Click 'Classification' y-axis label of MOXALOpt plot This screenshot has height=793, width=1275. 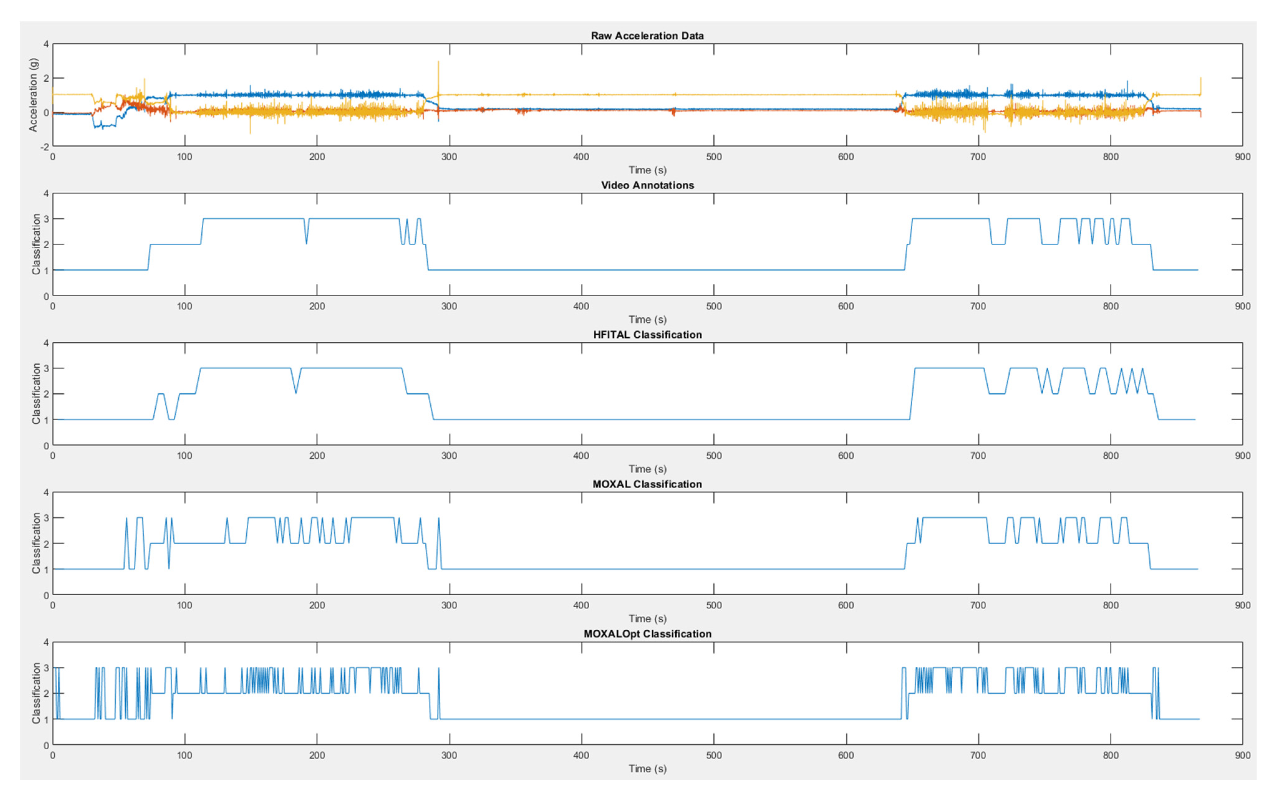coord(36,693)
